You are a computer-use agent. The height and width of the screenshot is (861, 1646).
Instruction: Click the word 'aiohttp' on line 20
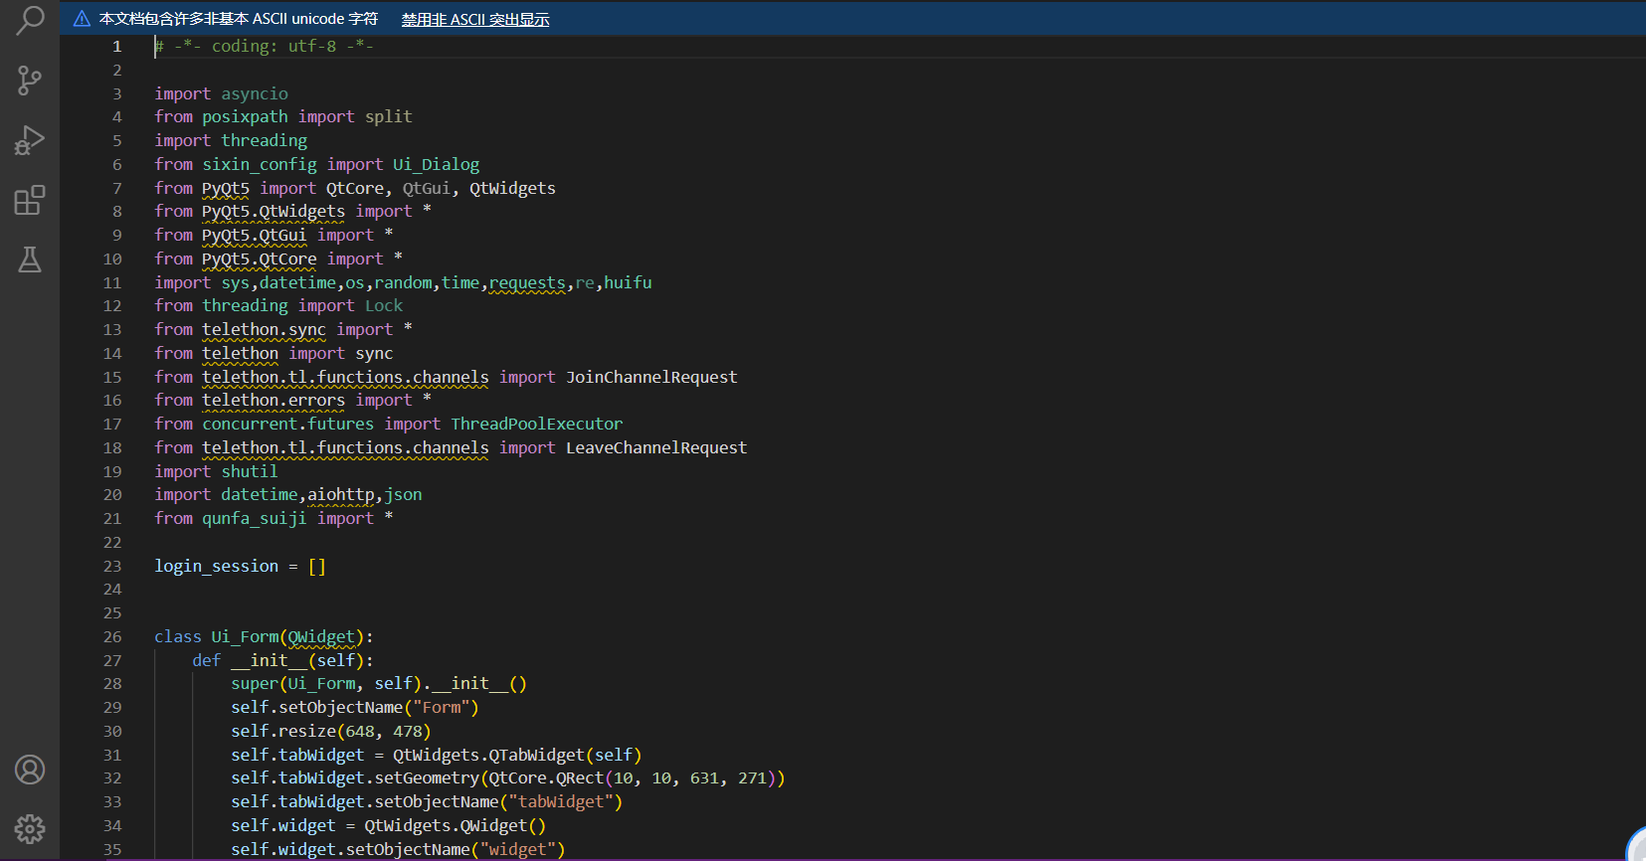click(341, 494)
